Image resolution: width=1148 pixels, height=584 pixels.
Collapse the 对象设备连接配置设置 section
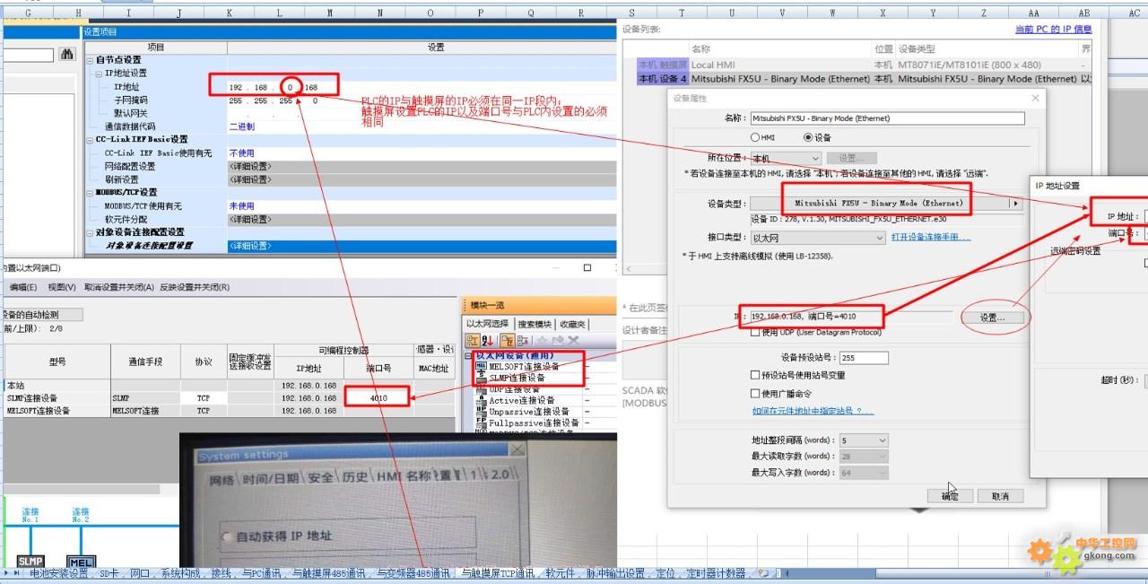(91, 232)
